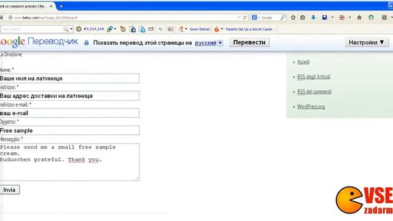393x221 pixels.
Task: Click Parents Set Up a Secret Camera link
Action: pyautogui.click(x=250, y=29)
